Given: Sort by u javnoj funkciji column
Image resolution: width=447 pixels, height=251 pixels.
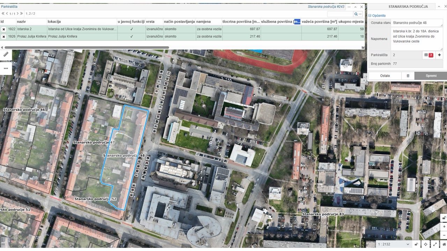Looking at the screenshot, I should coord(131,22).
